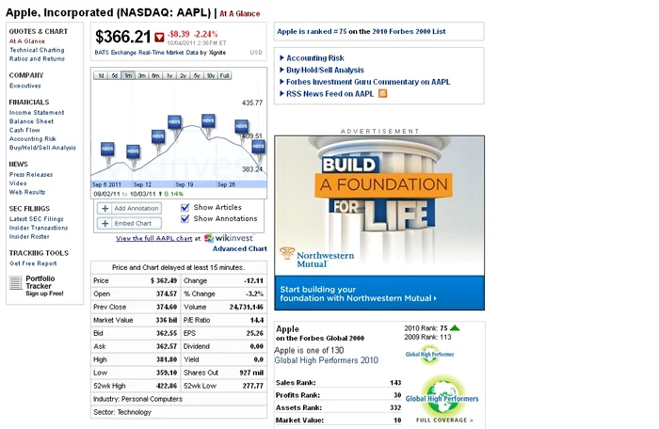Click the Shares Out value 927 mil
This screenshot has width=659, height=429.
point(251,373)
